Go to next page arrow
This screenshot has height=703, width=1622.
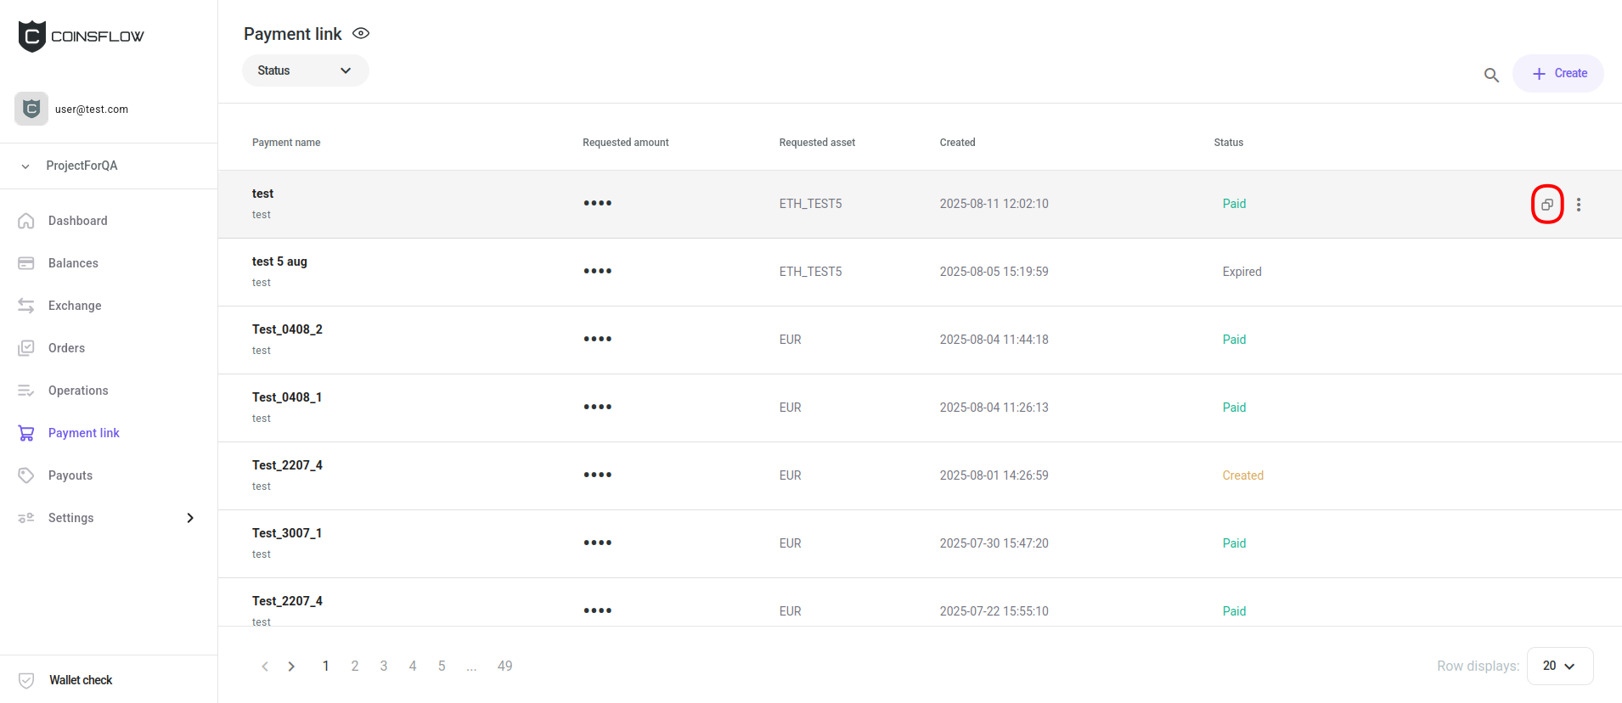tap(291, 666)
